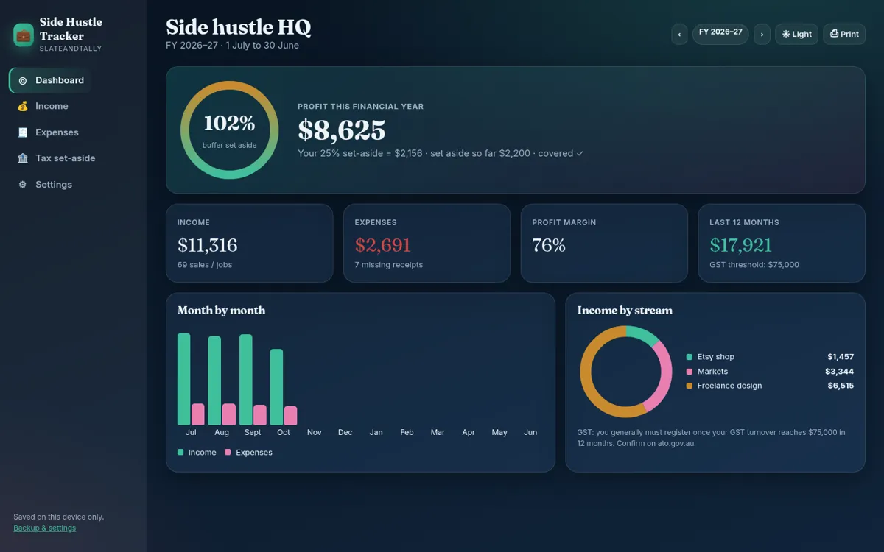
Task: Click the Freelance design legend swatch
Action: point(690,386)
